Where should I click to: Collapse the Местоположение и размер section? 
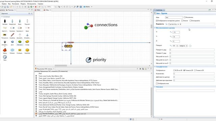click(155, 28)
